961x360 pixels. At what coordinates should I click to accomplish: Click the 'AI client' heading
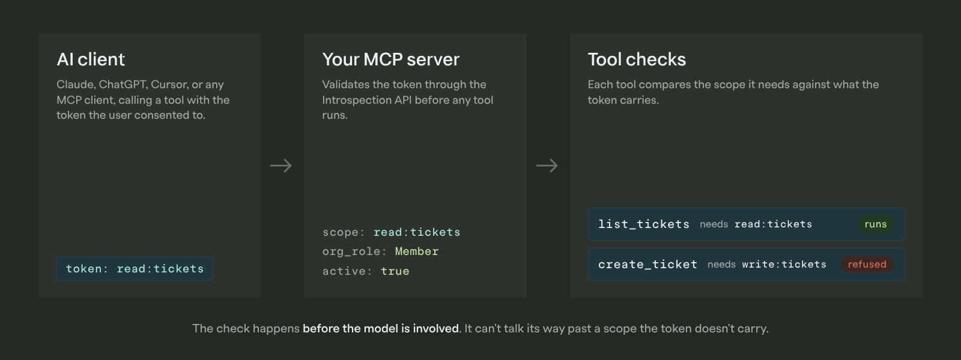click(x=91, y=59)
